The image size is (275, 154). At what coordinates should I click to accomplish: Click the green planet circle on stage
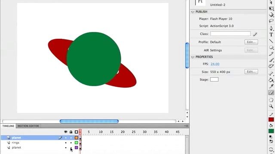pos(94,59)
